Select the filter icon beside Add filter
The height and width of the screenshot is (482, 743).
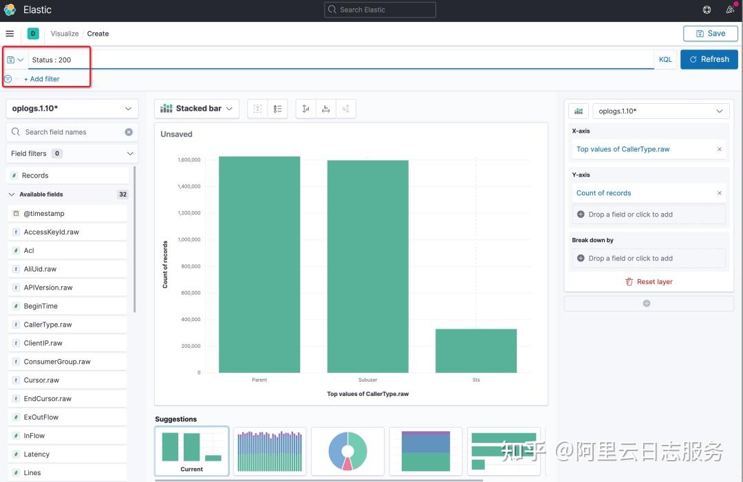point(8,78)
